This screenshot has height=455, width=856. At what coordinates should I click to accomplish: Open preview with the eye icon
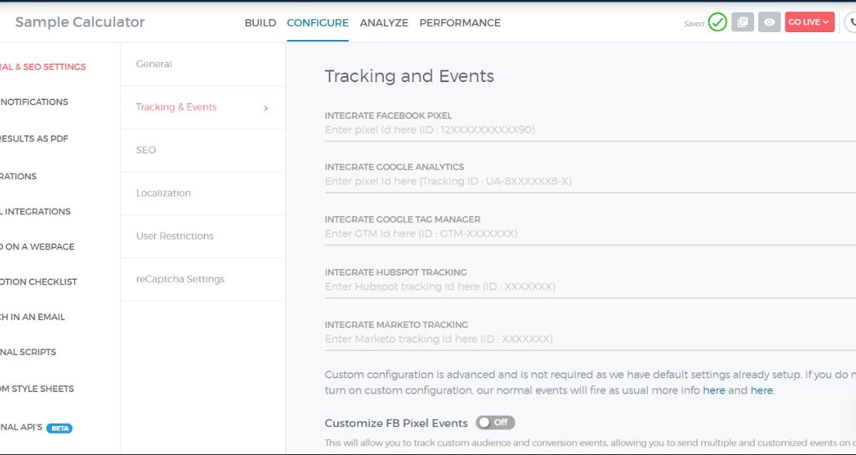coord(769,22)
